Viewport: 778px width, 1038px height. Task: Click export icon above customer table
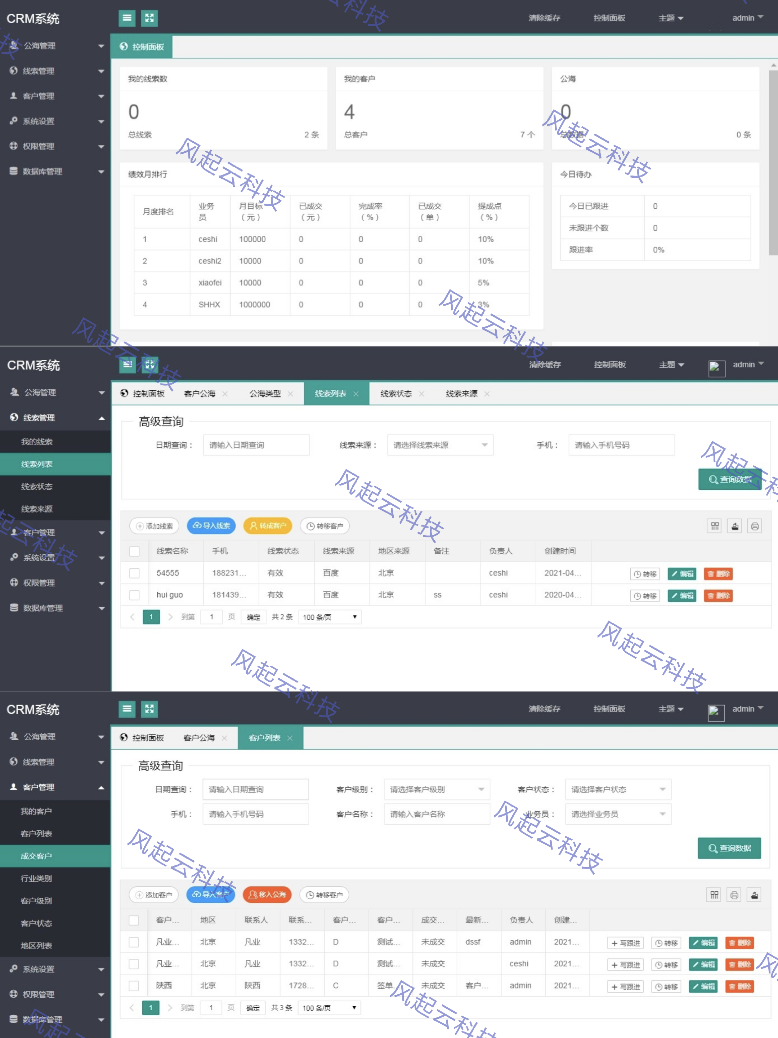(x=754, y=895)
